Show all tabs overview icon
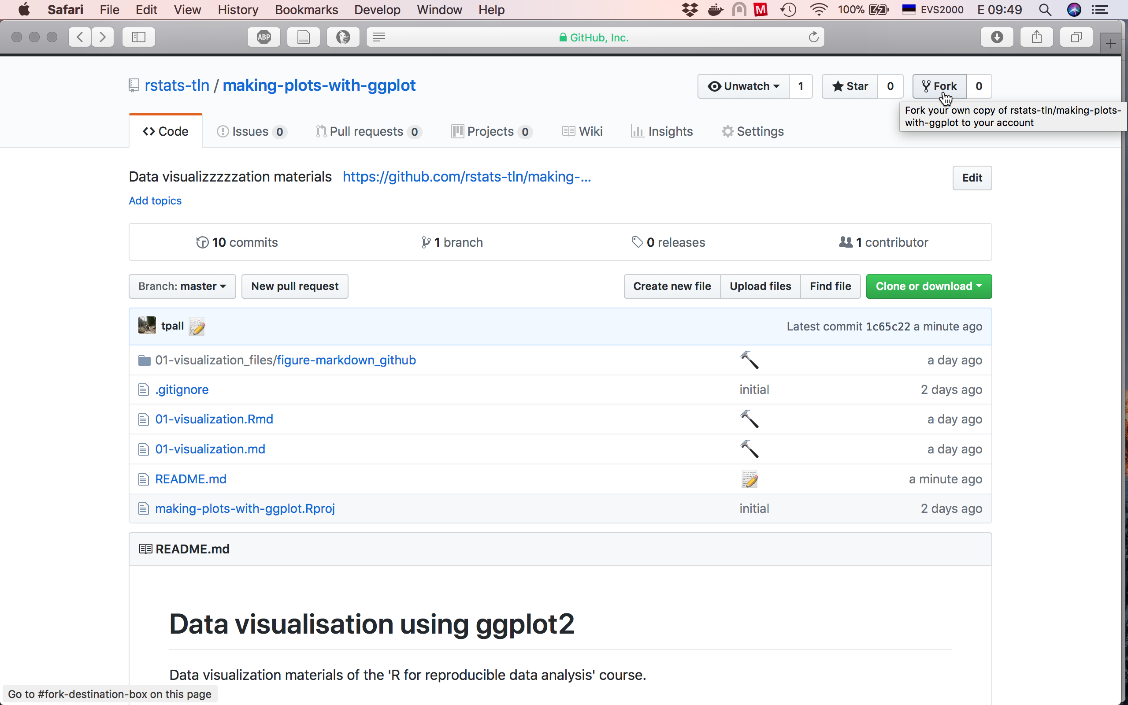Image resolution: width=1128 pixels, height=705 pixels. [1076, 37]
